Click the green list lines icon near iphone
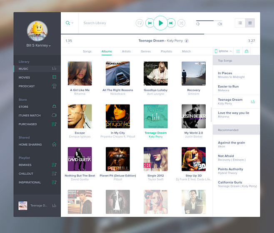This screenshot has width=274, height=233. tap(238, 51)
